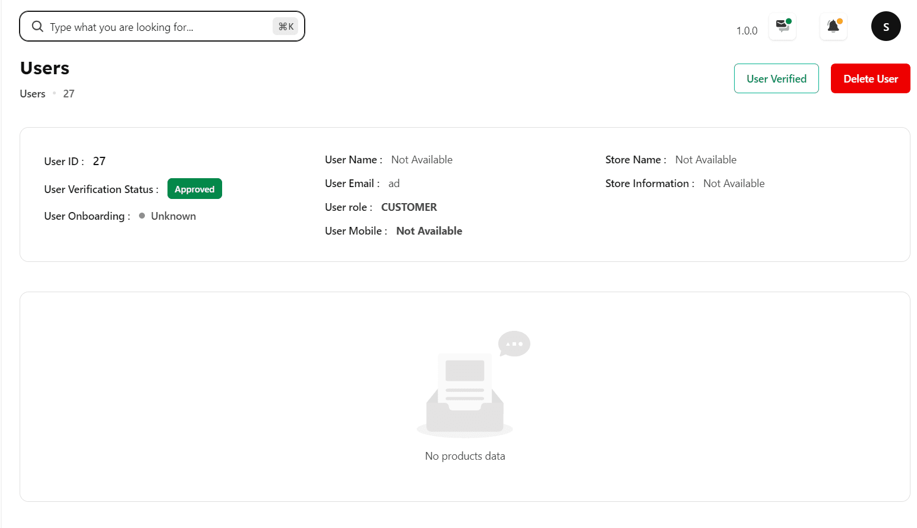917x528 pixels.
Task: Select the 'CUSTOMER' user role value
Action: coord(409,207)
